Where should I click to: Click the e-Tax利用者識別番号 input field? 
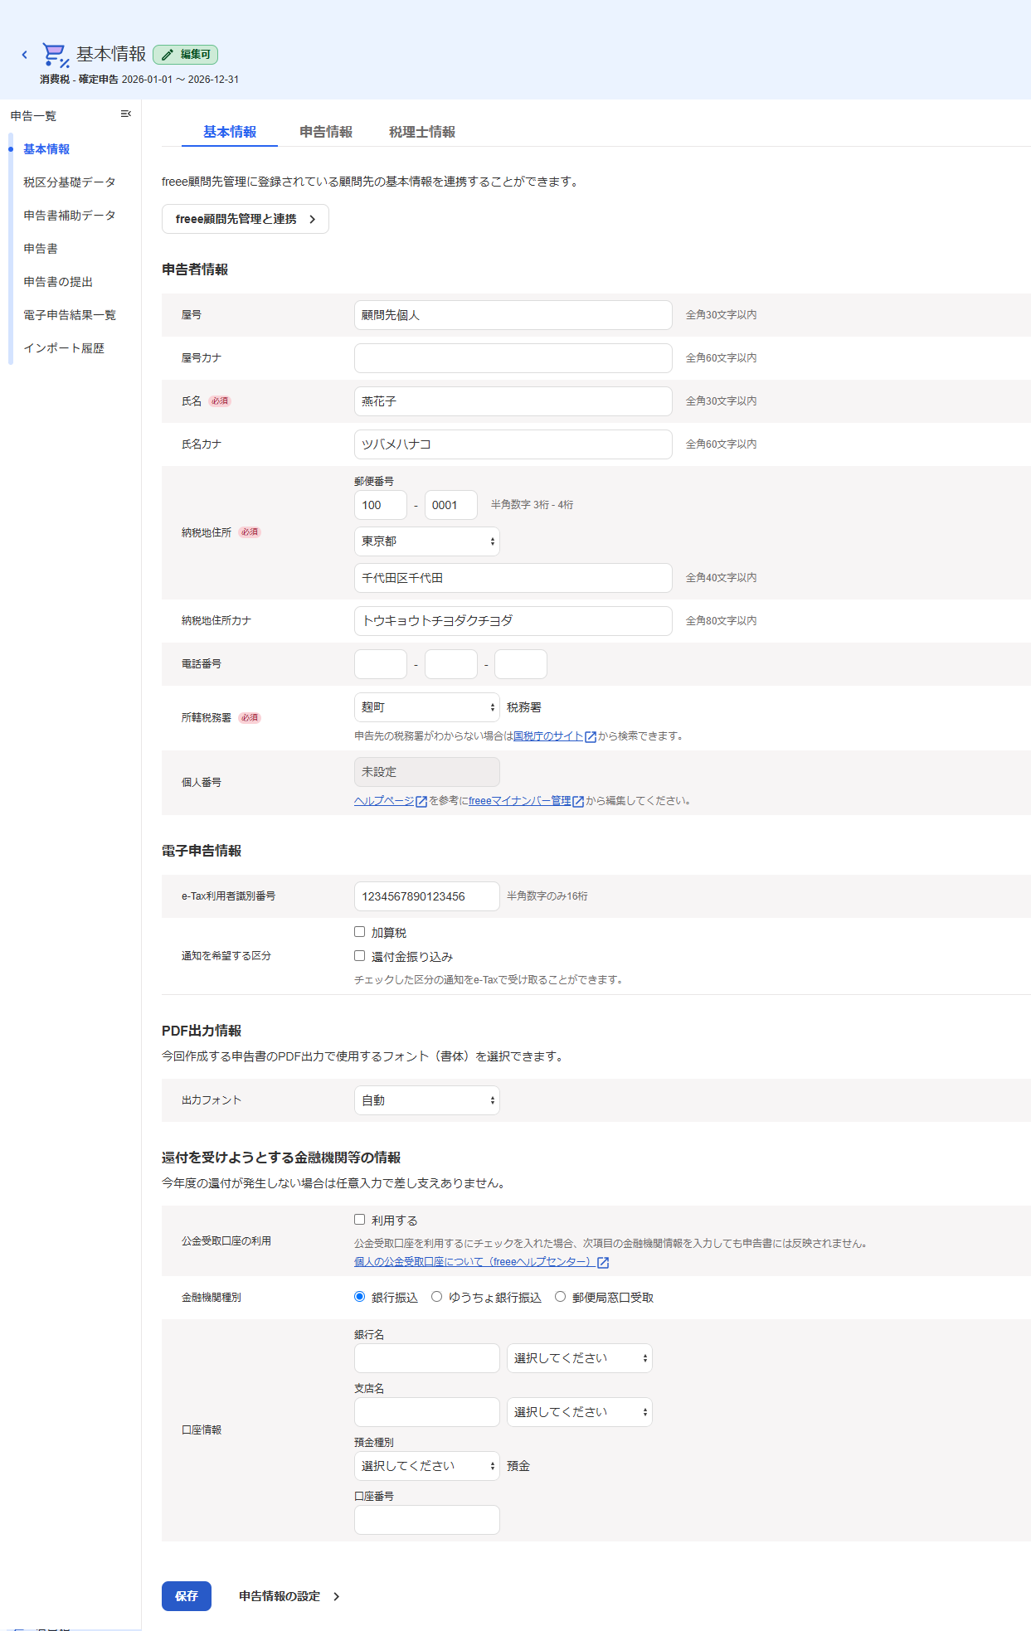(427, 896)
